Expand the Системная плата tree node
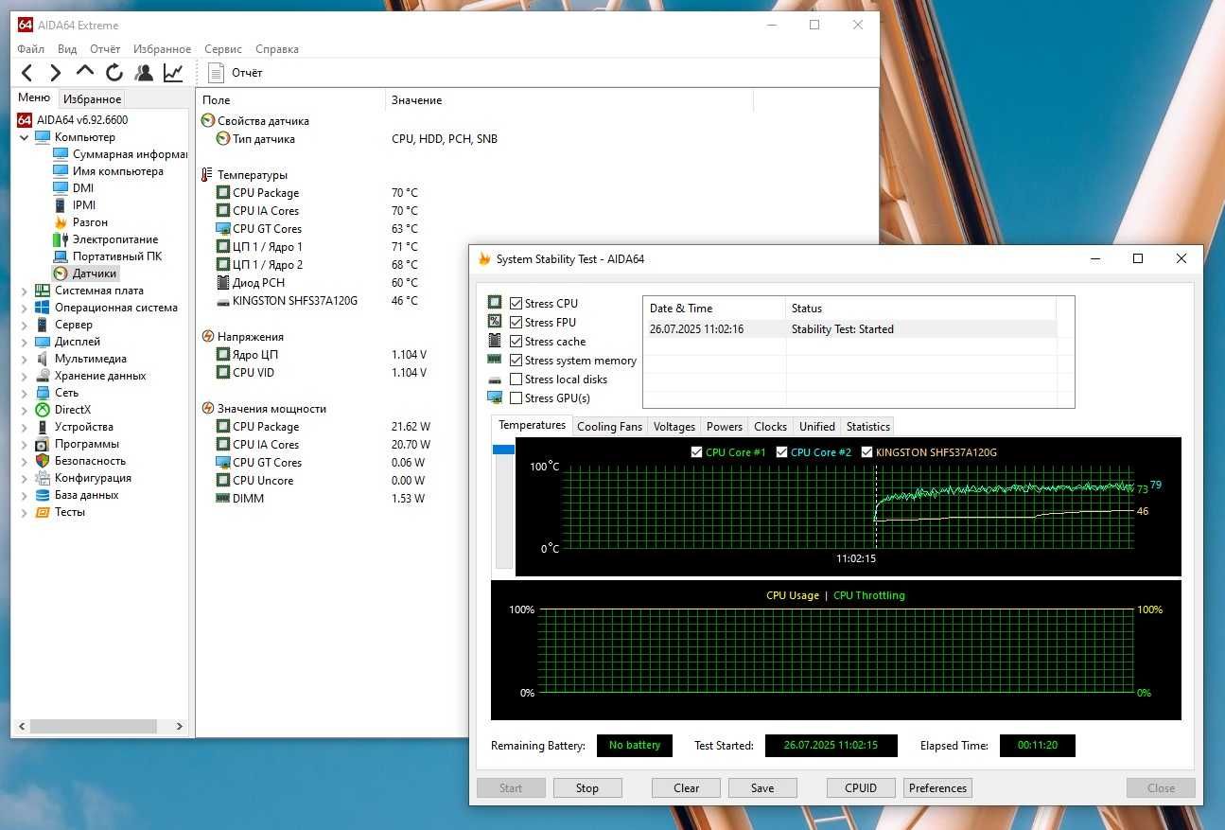 coord(25,291)
